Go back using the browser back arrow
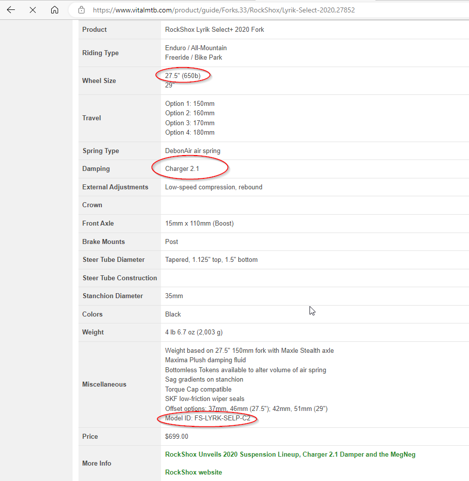Screen dimensions: 469x481 [11, 10]
